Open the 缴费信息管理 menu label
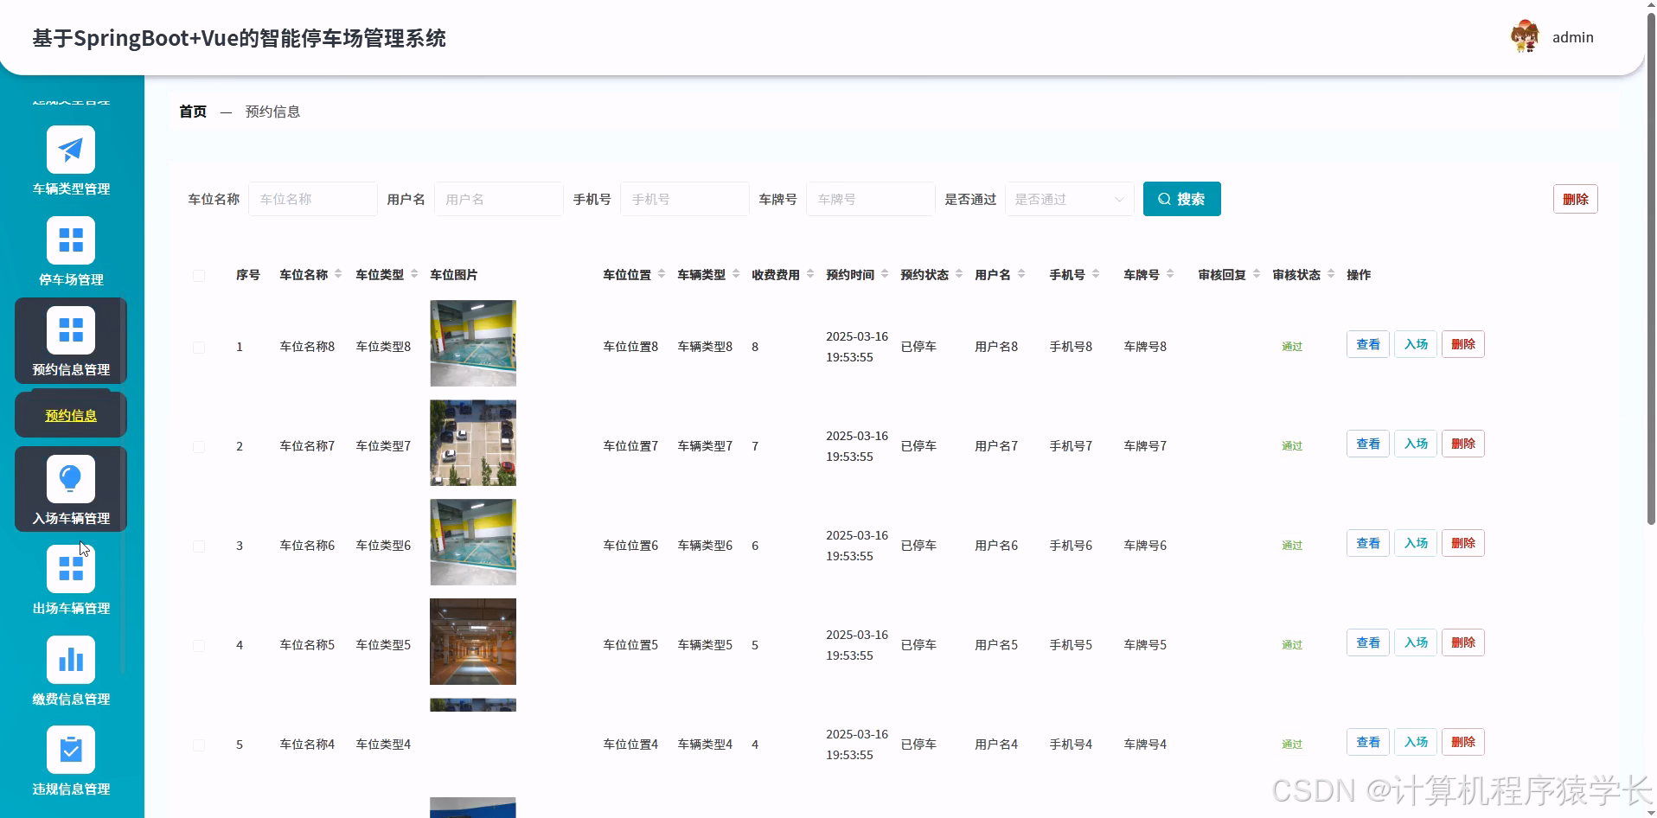1657x818 pixels. tap(71, 699)
